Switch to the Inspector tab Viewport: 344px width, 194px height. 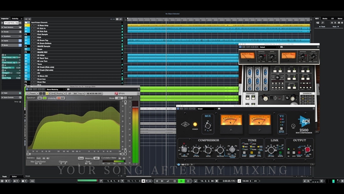click(x=5, y=19)
